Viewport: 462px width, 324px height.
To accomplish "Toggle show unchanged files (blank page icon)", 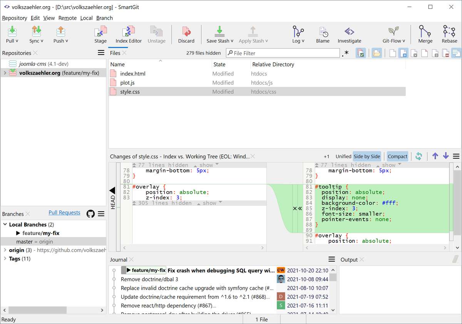I will tap(392, 53).
